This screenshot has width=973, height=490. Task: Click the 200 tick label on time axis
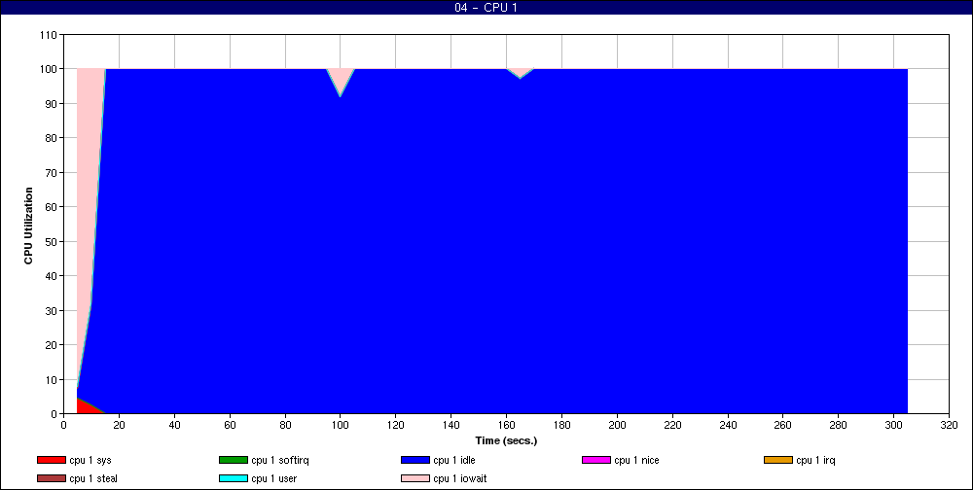click(x=617, y=425)
